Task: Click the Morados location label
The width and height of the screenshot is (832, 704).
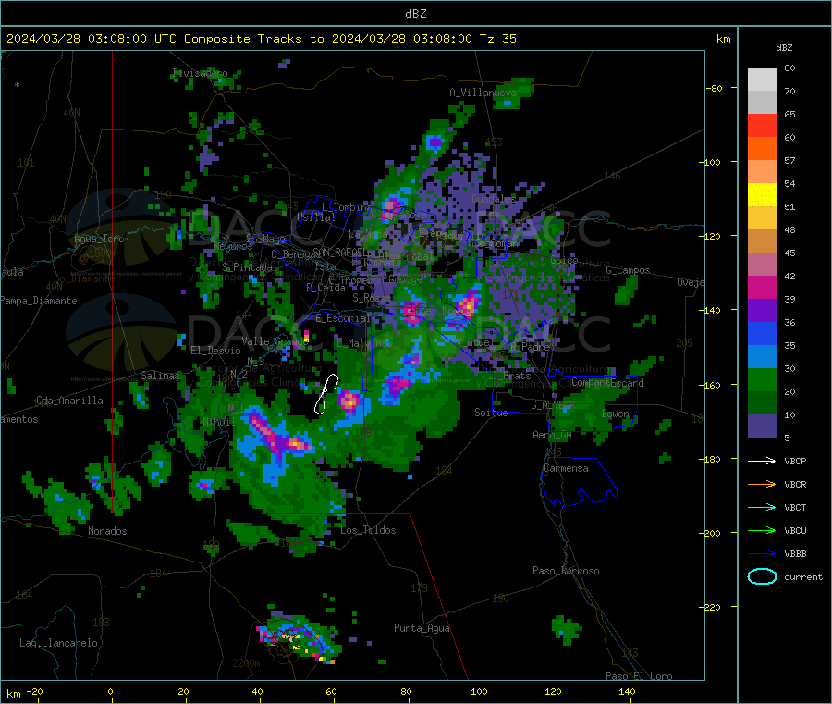Action: (x=107, y=531)
